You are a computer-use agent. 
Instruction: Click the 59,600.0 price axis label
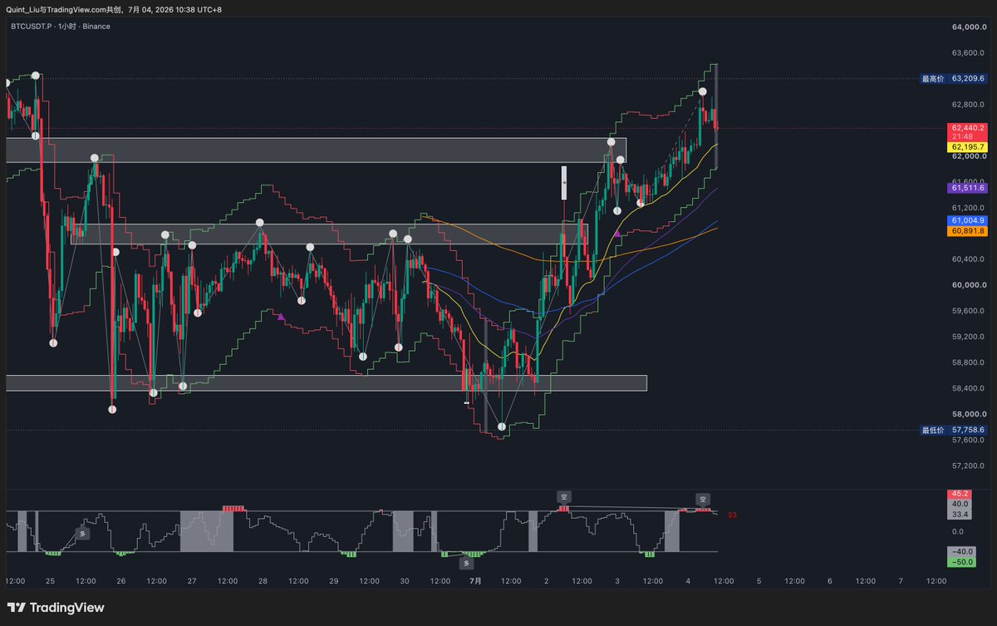tap(969, 311)
